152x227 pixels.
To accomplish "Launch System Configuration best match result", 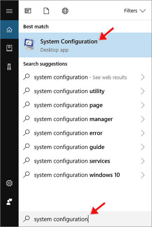I will 85,45.
